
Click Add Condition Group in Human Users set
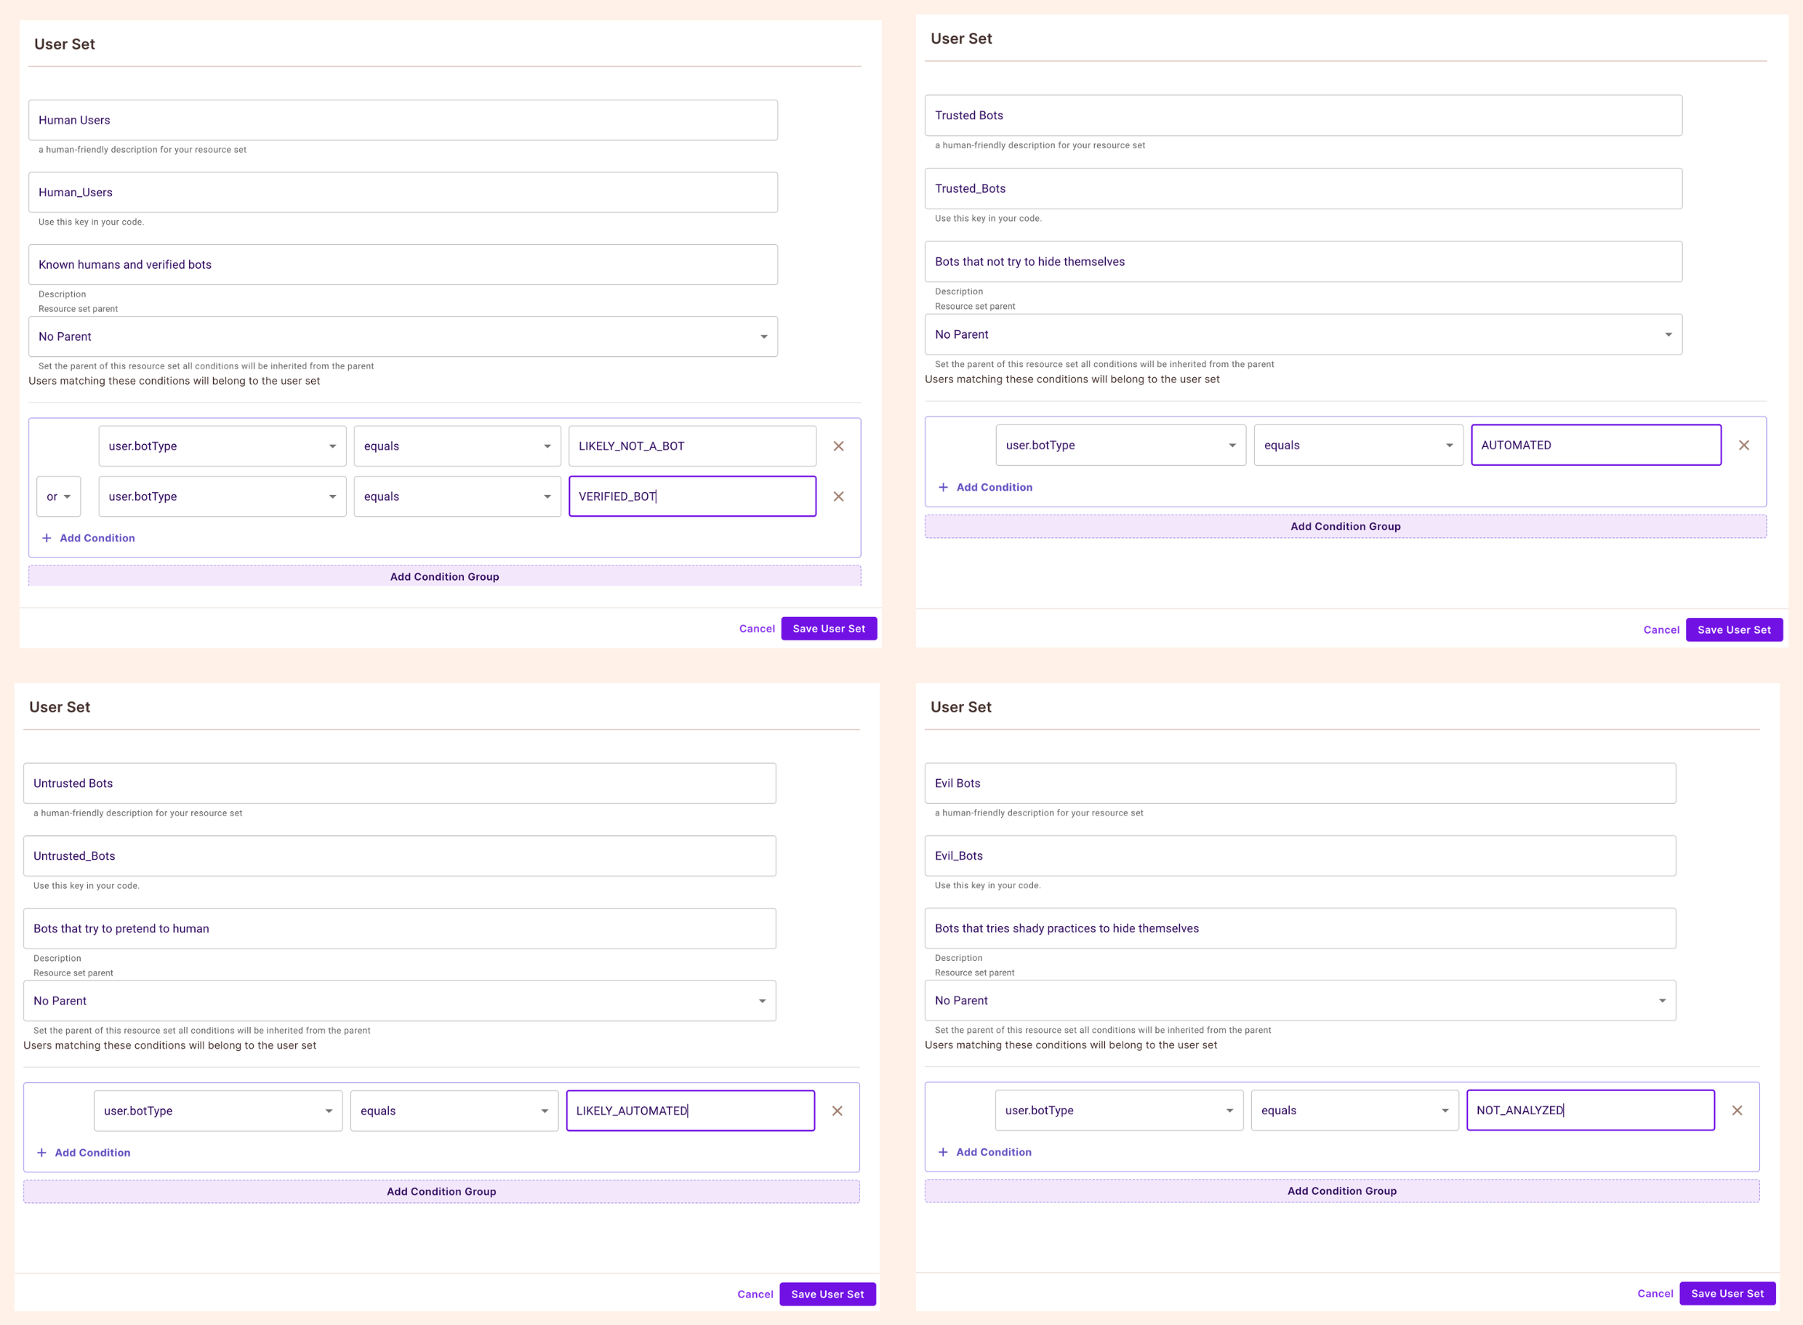point(443,576)
